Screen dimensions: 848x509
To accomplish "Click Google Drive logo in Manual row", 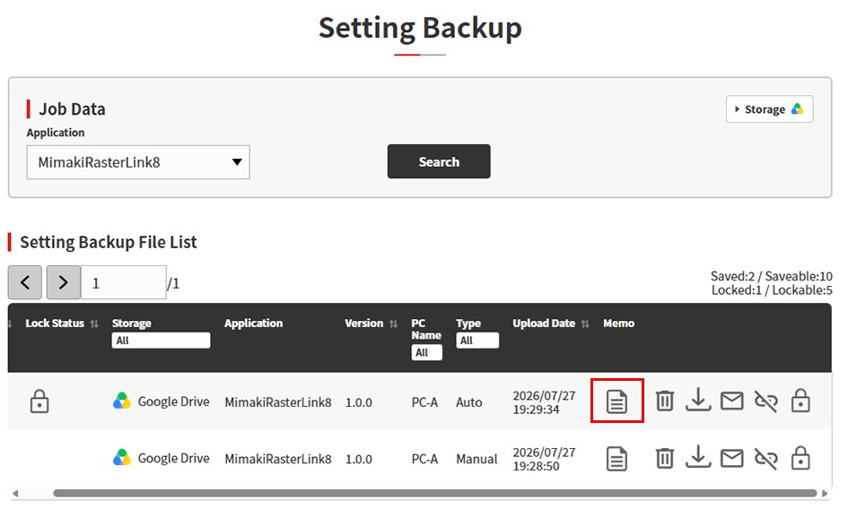I will tap(122, 458).
